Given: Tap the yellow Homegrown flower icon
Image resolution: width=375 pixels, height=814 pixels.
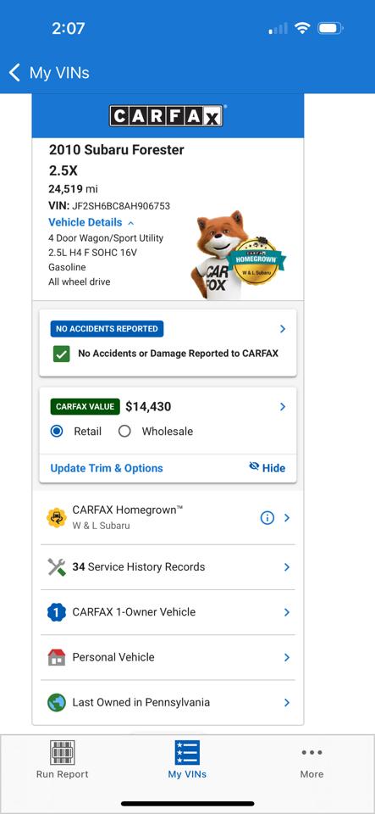Looking at the screenshot, I should pyautogui.click(x=57, y=517).
